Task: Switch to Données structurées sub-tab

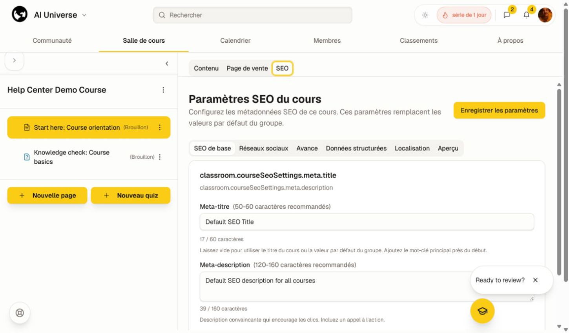Action: coord(356,148)
